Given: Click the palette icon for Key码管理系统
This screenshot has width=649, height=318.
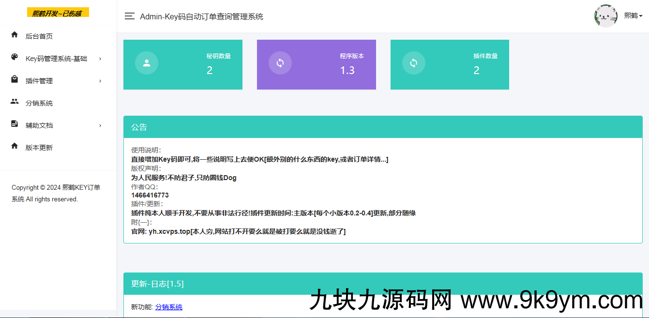Looking at the screenshot, I should [x=15, y=57].
